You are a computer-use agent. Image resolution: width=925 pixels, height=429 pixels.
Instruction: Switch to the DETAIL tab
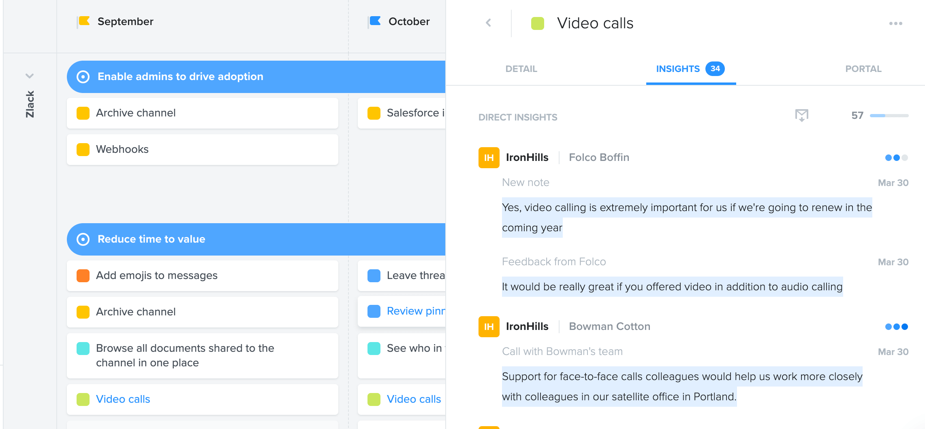coord(521,69)
